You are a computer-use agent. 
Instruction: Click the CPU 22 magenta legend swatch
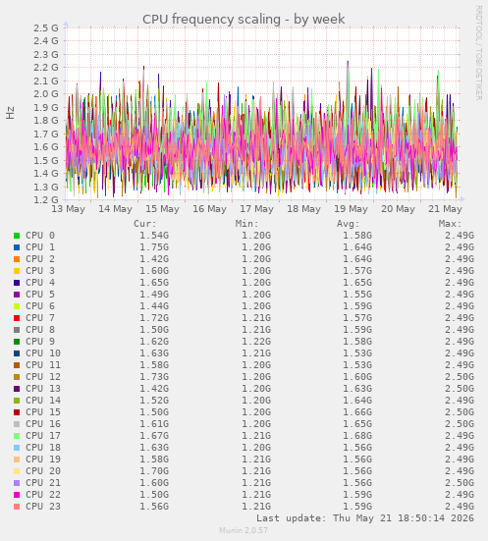[x=17, y=495]
